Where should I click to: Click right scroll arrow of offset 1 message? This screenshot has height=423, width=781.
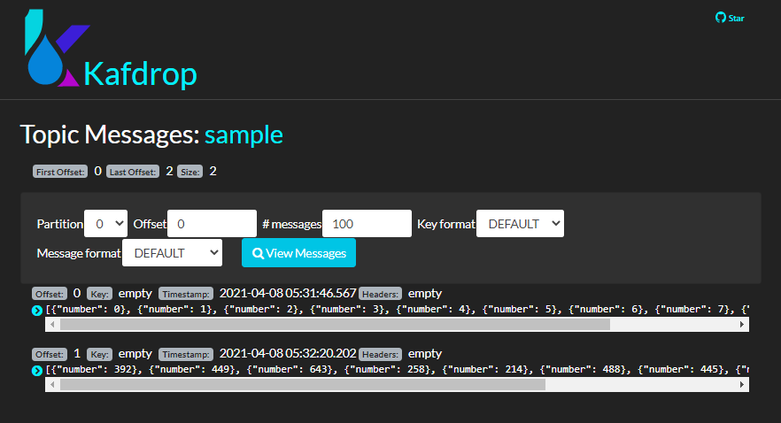(x=742, y=385)
